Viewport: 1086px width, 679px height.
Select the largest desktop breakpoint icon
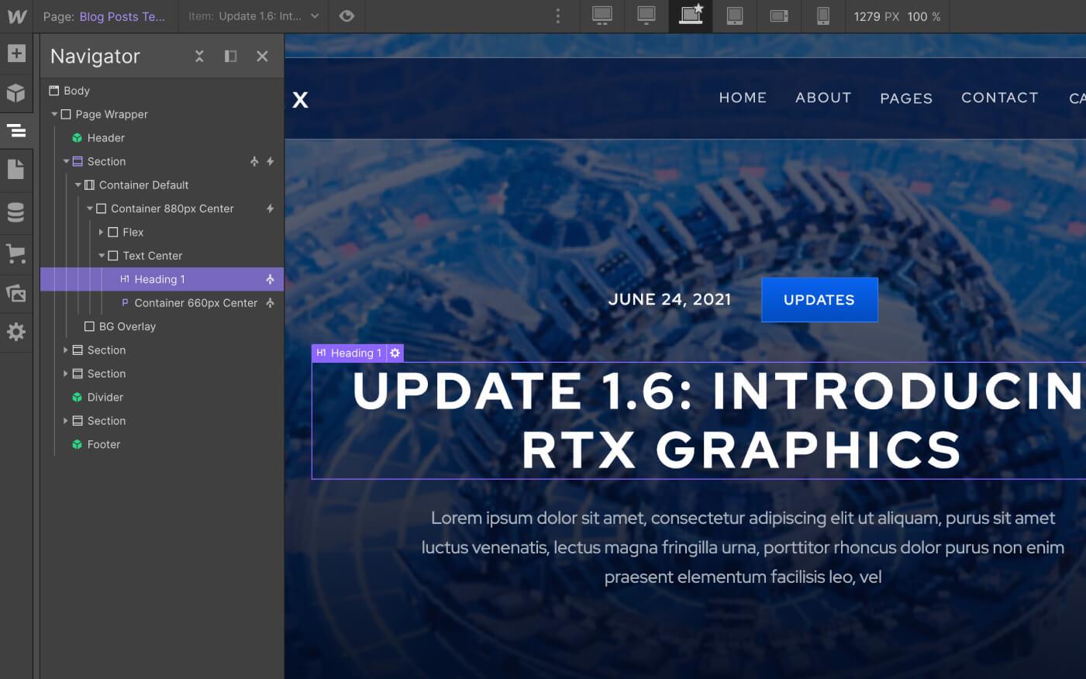(x=602, y=16)
